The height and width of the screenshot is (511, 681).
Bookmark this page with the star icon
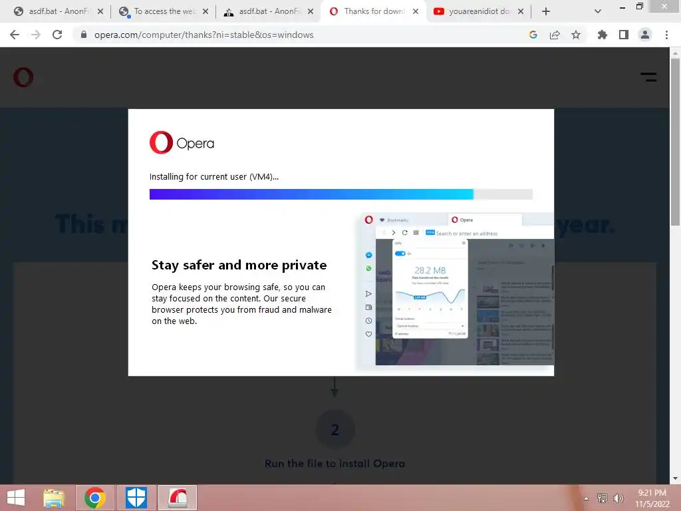[x=576, y=35]
